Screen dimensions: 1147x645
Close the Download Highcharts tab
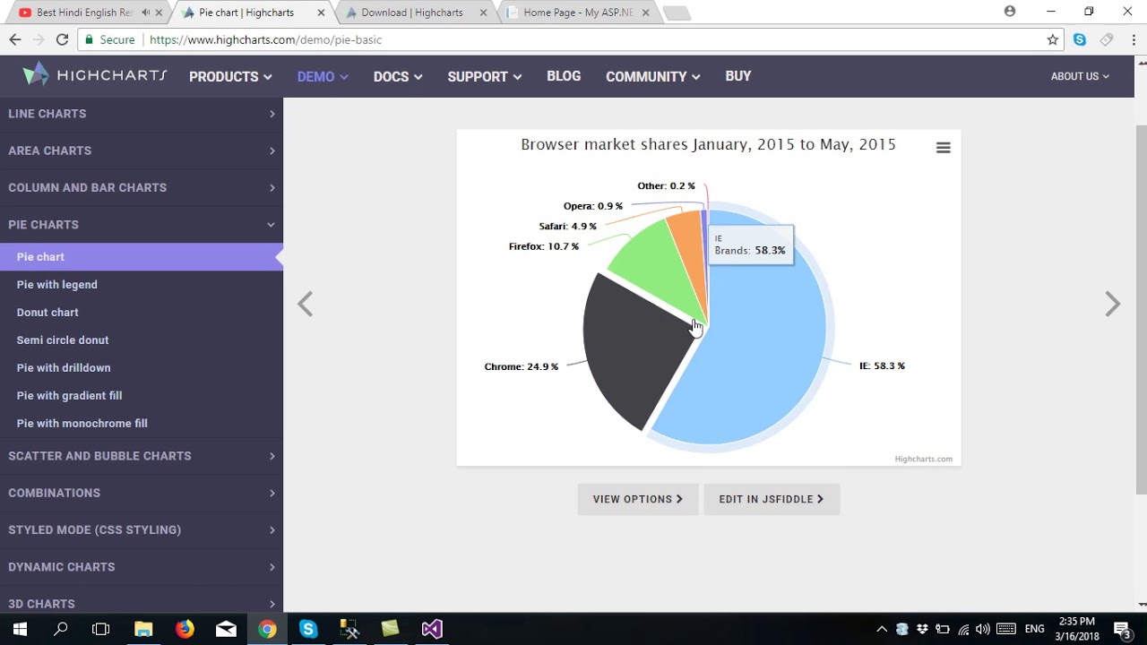click(x=483, y=13)
